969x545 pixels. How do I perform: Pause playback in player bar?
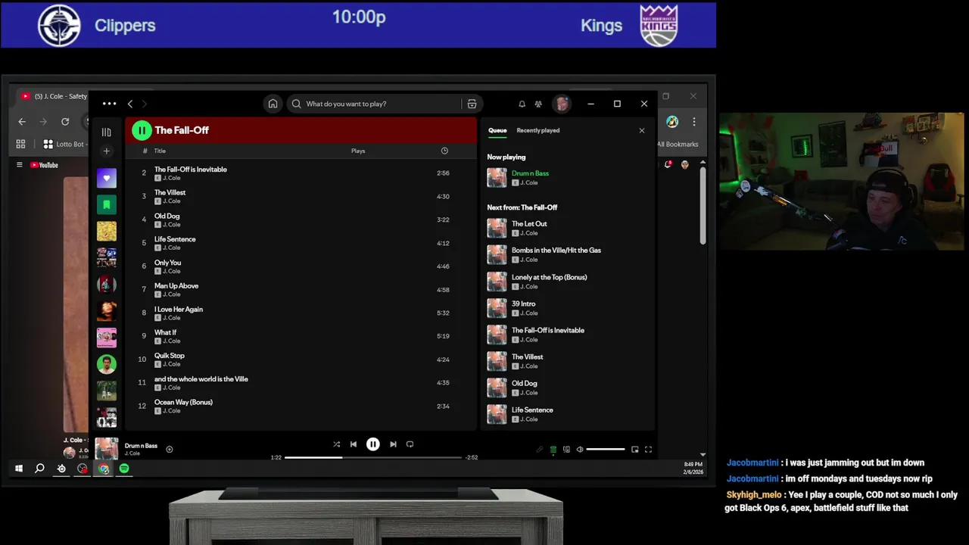pos(373,444)
